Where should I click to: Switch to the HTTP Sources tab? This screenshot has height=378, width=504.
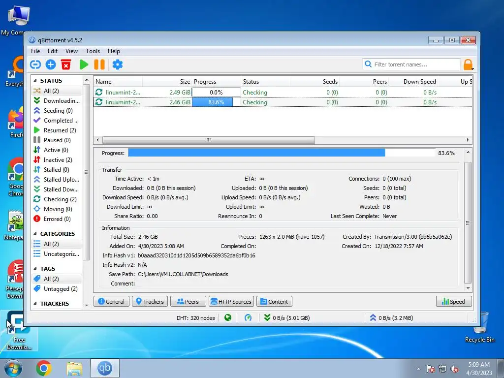tap(231, 302)
